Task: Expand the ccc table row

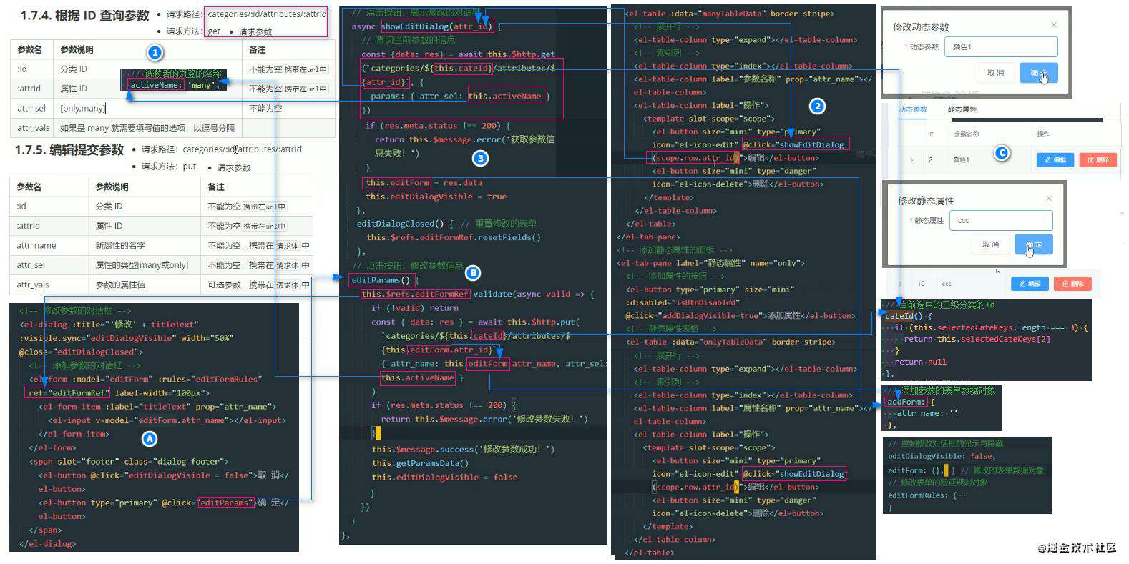Action: pos(900,284)
